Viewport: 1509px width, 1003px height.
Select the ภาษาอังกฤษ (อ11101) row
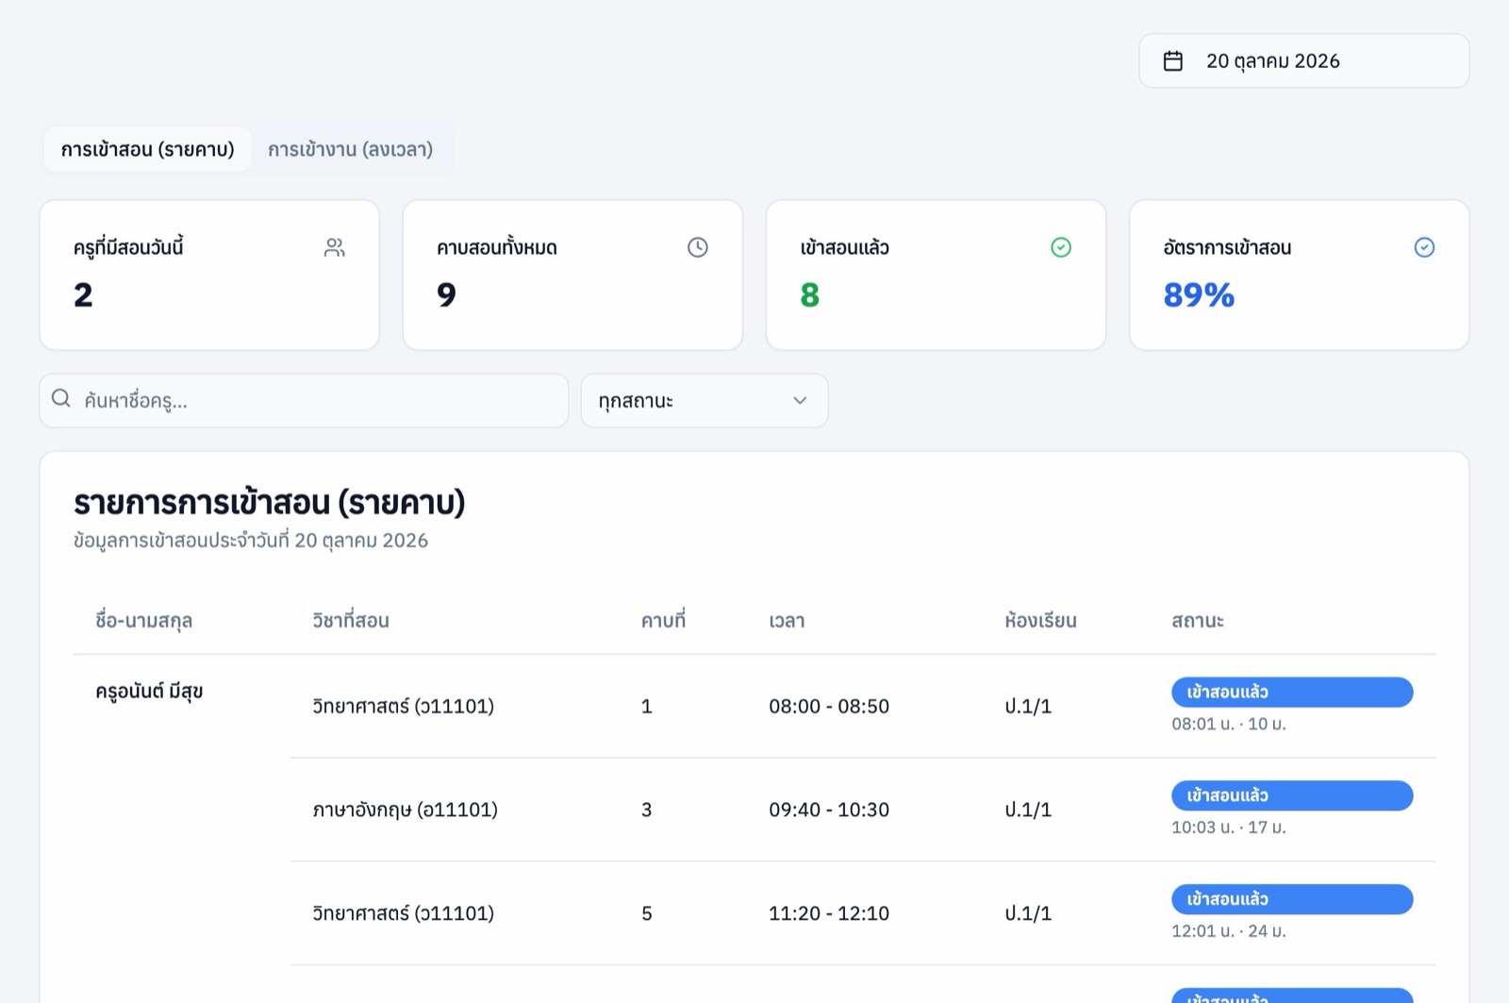coord(863,810)
